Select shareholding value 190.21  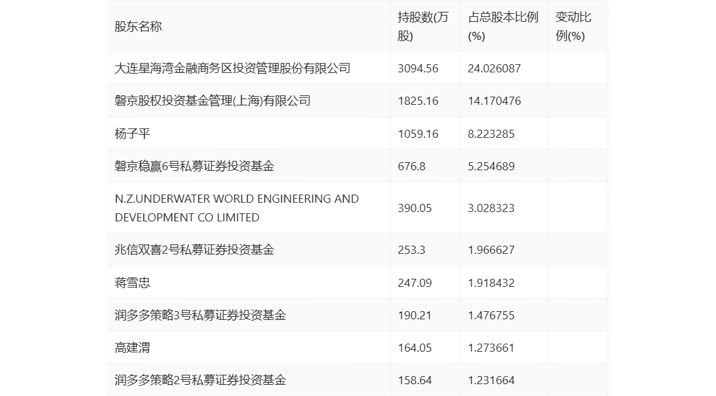coord(415,315)
